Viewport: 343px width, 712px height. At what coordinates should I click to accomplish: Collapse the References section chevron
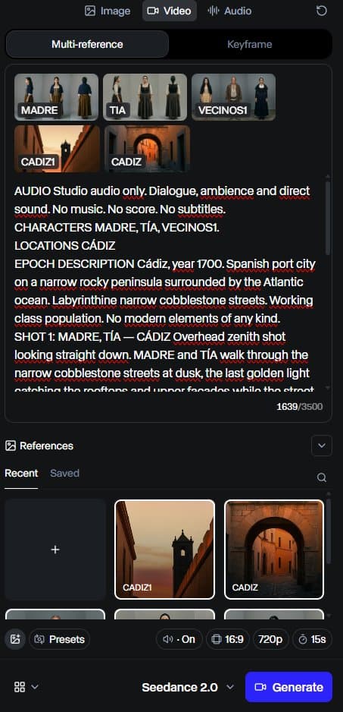pyautogui.click(x=322, y=446)
